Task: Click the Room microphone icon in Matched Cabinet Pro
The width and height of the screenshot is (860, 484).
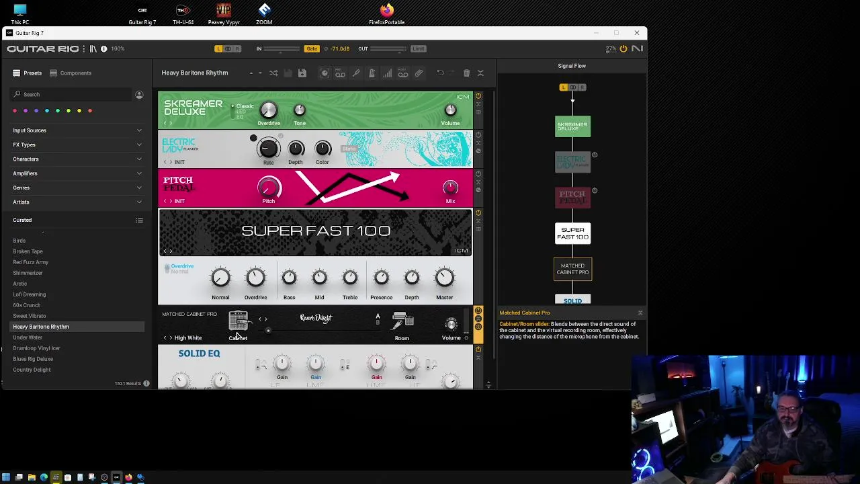Action: click(402, 321)
